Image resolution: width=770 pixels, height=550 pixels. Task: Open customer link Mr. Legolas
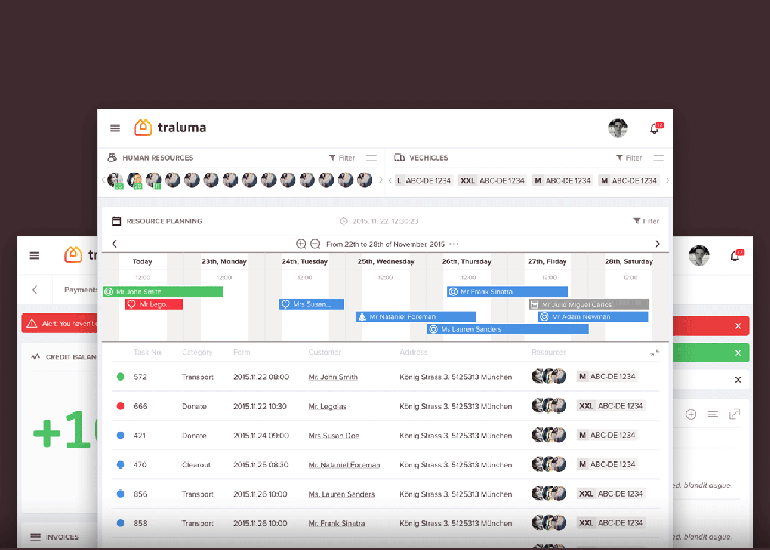(x=328, y=406)
